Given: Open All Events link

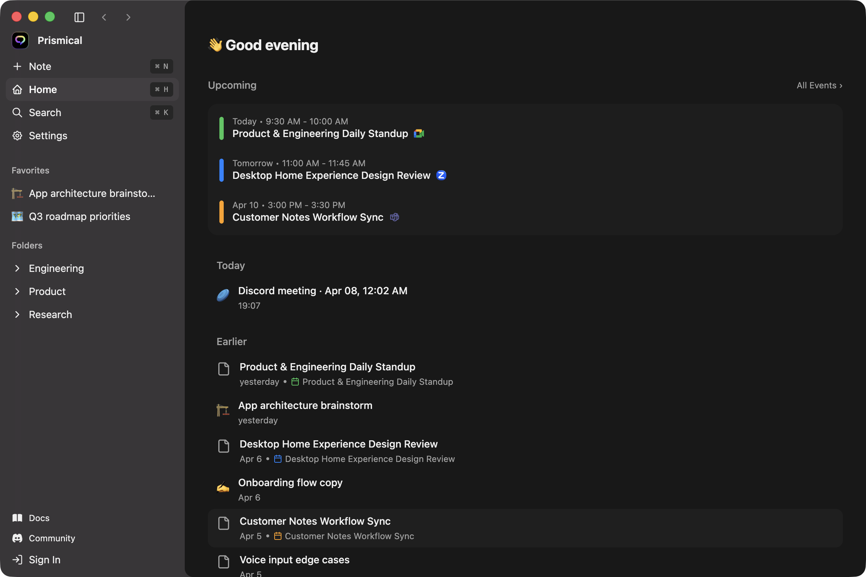Looking at the screenshot, I should tap(819, 85).
